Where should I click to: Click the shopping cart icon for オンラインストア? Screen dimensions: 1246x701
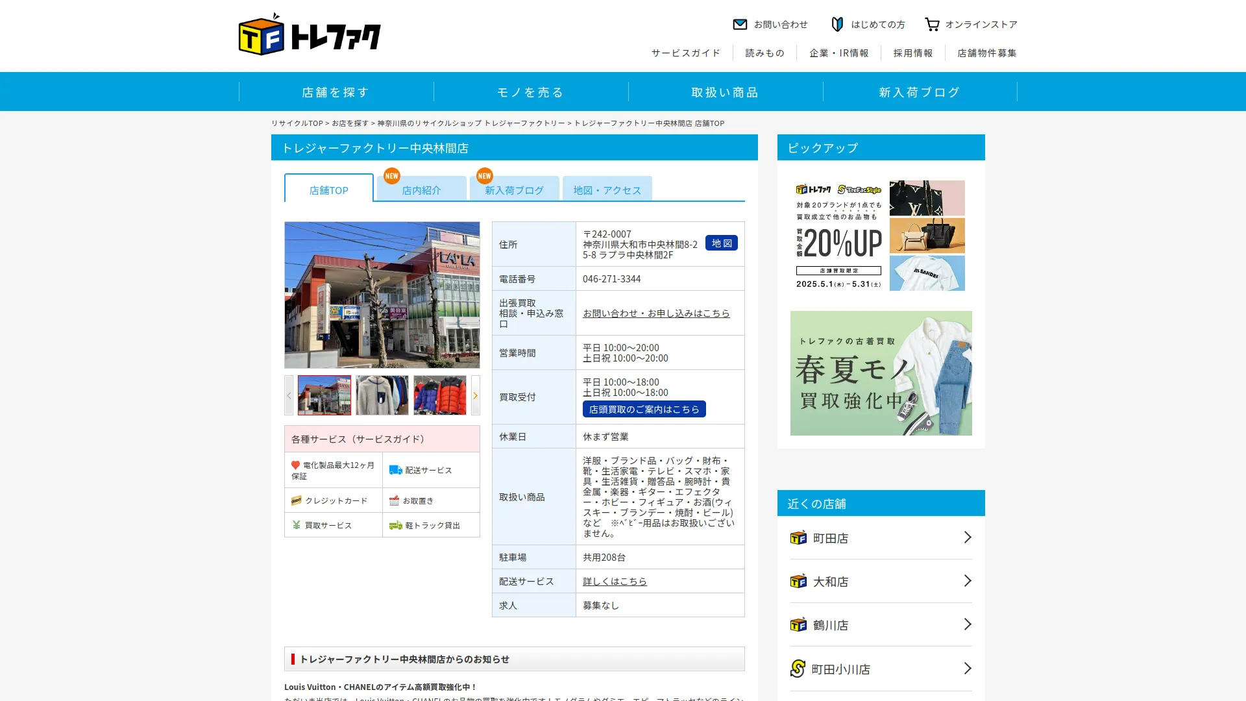[932, 24]
